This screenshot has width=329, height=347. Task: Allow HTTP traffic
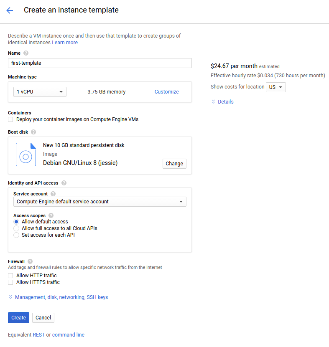pyautogui.click(x=10, y=275)
